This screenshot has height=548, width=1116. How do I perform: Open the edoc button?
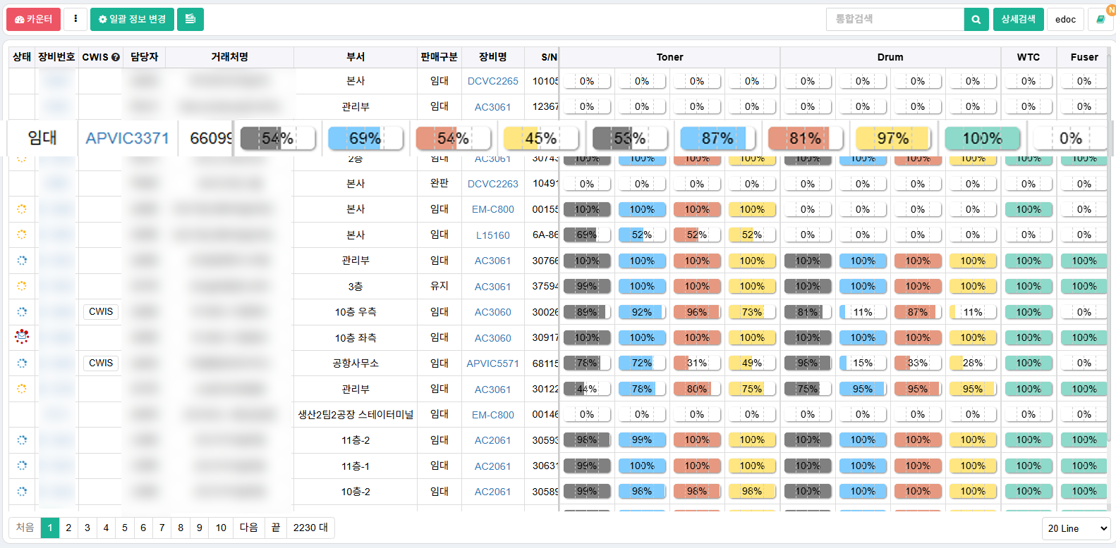(x=1065, y=20)
